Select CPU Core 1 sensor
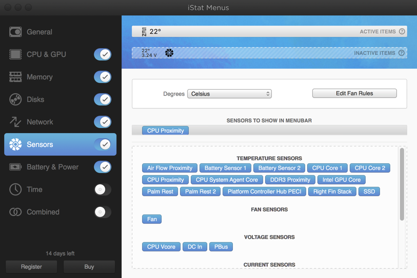The height and width of the screenshot is (278, 417). (327, 168)
